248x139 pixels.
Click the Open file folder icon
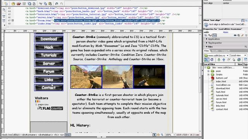(x=13, y=3)
